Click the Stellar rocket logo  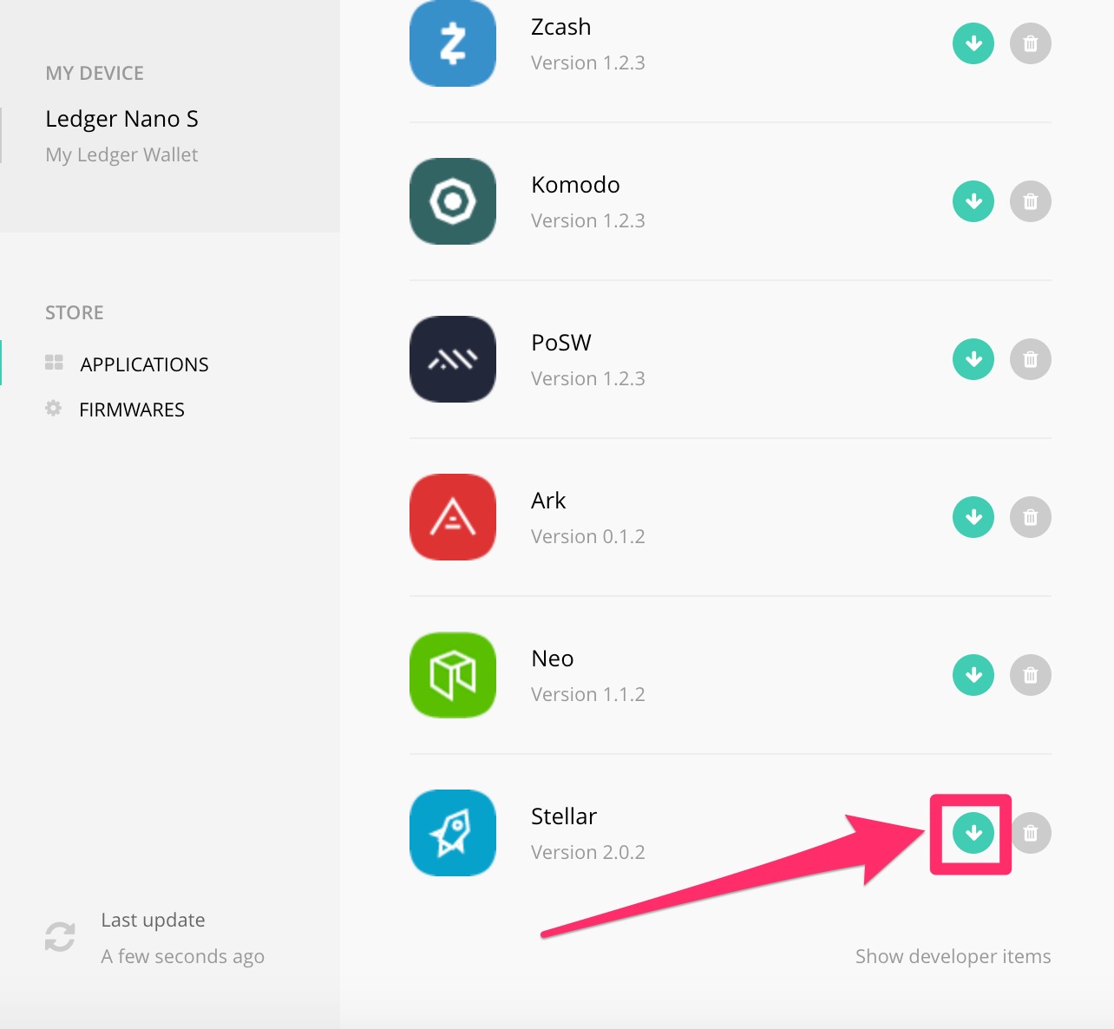point(453,833)
